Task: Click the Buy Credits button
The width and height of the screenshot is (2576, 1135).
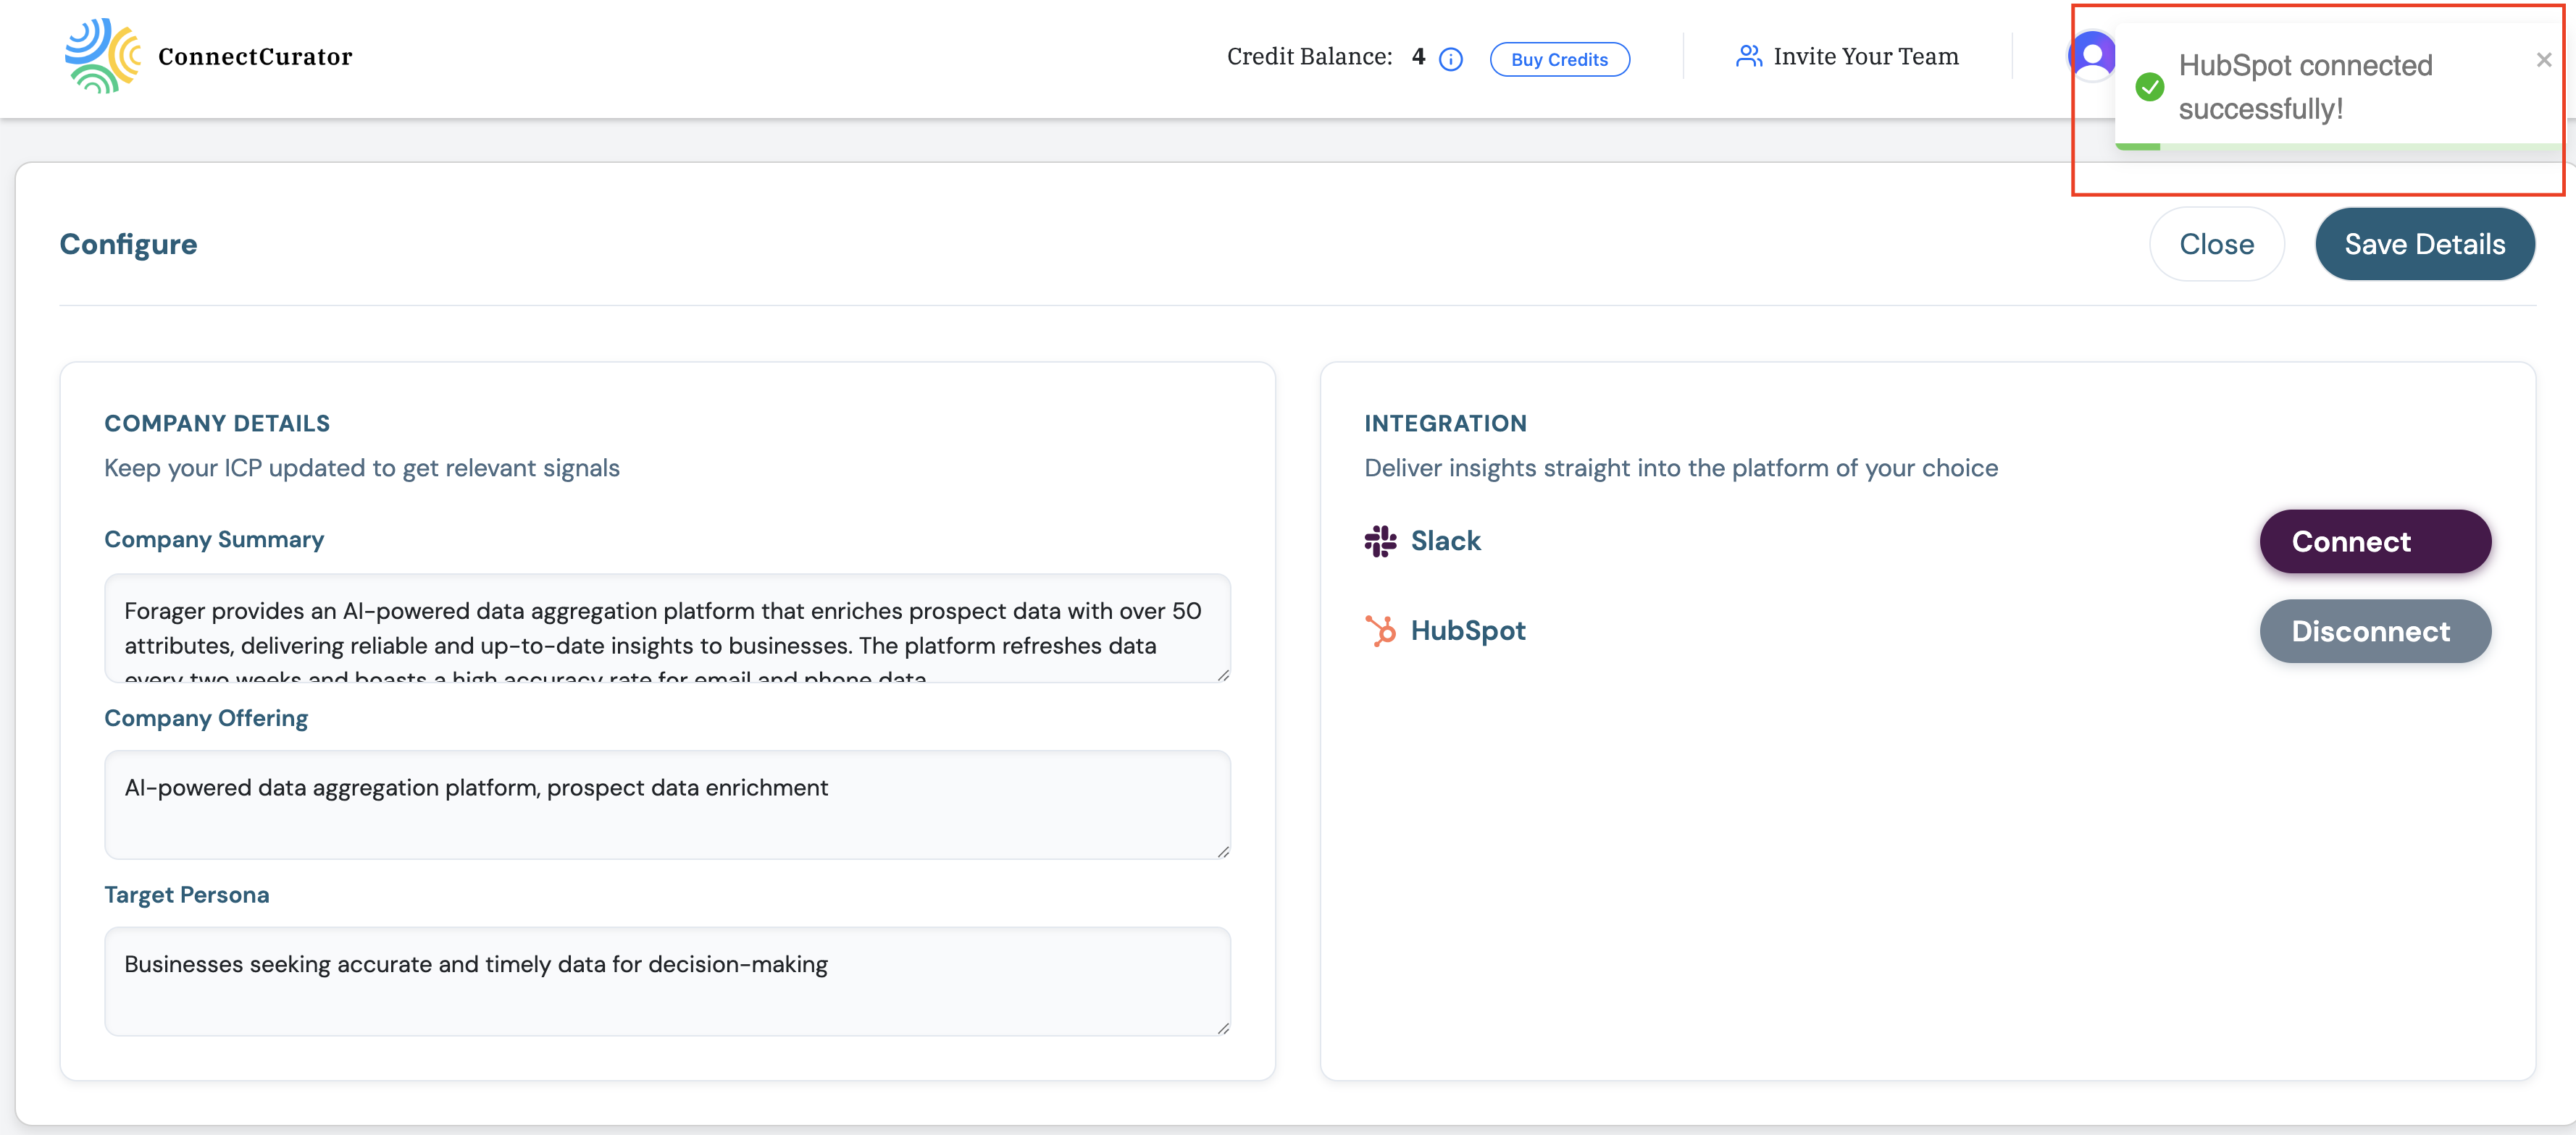Action: pos(1559,59)
